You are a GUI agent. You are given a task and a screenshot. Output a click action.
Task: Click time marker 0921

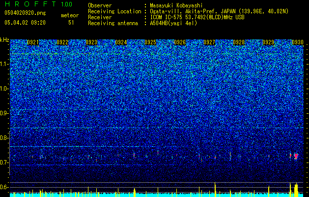tap(33, 42)
